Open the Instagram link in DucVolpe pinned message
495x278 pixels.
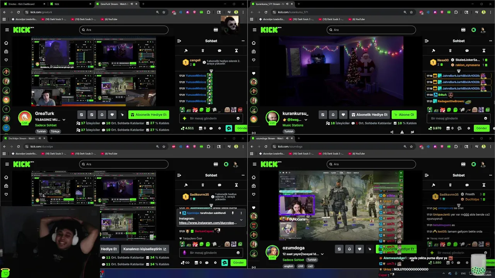tap(208, 223)
